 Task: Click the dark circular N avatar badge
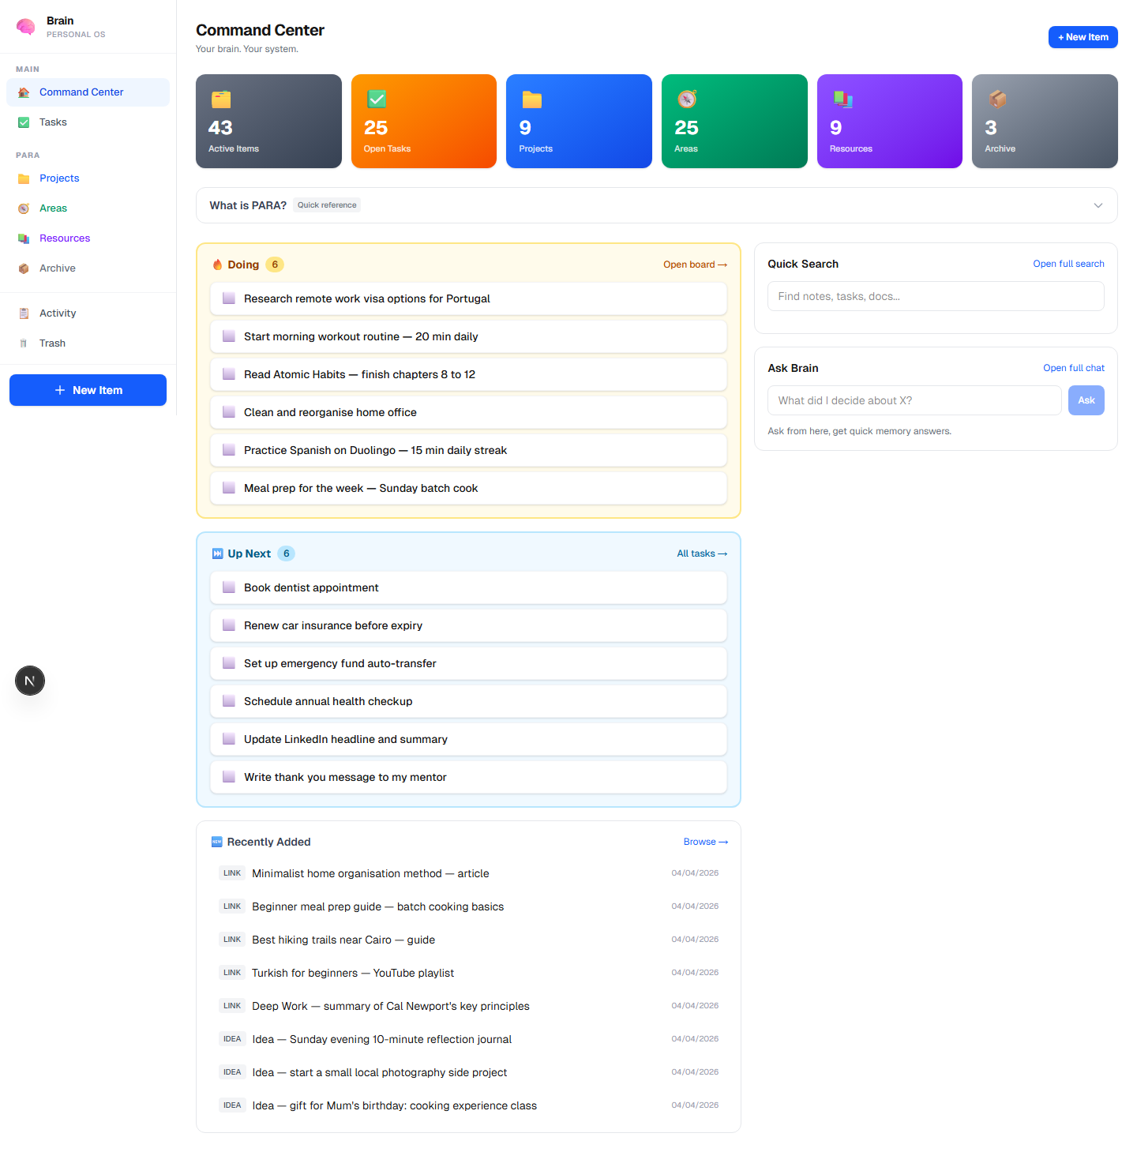pyautogui.click(x=29, y=680)
